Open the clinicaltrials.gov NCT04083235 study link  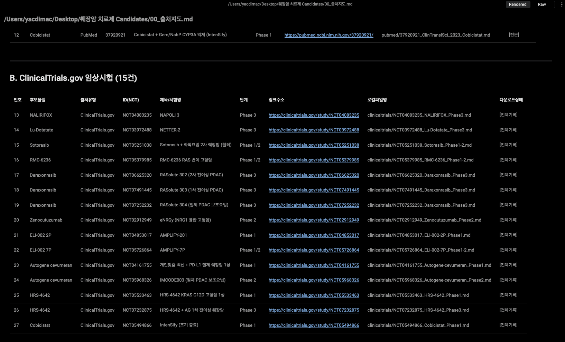click(314, 115)
